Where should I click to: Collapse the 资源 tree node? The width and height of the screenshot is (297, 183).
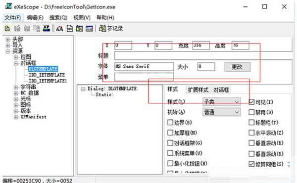7,51
